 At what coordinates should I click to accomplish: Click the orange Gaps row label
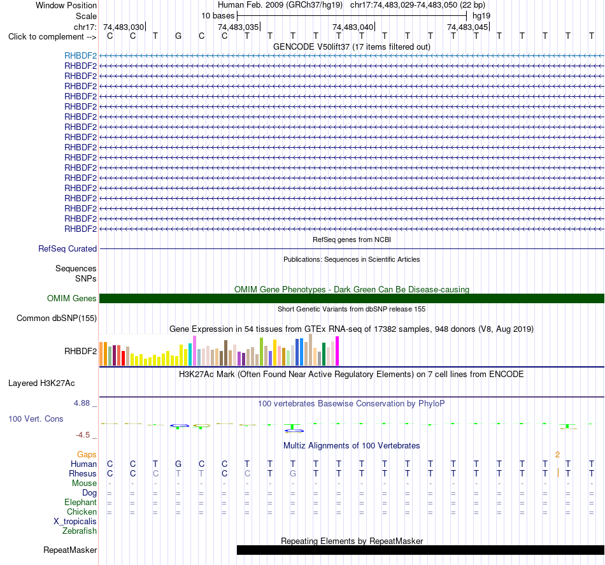click(x=87, y=455)
